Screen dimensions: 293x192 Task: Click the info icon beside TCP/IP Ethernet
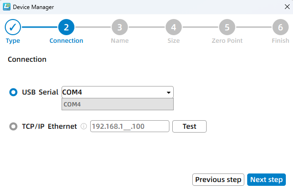[84, 127]
